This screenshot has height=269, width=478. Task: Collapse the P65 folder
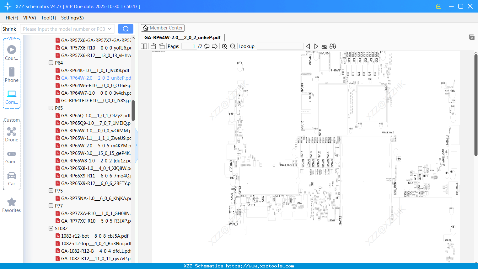click(x=51, y=108)
